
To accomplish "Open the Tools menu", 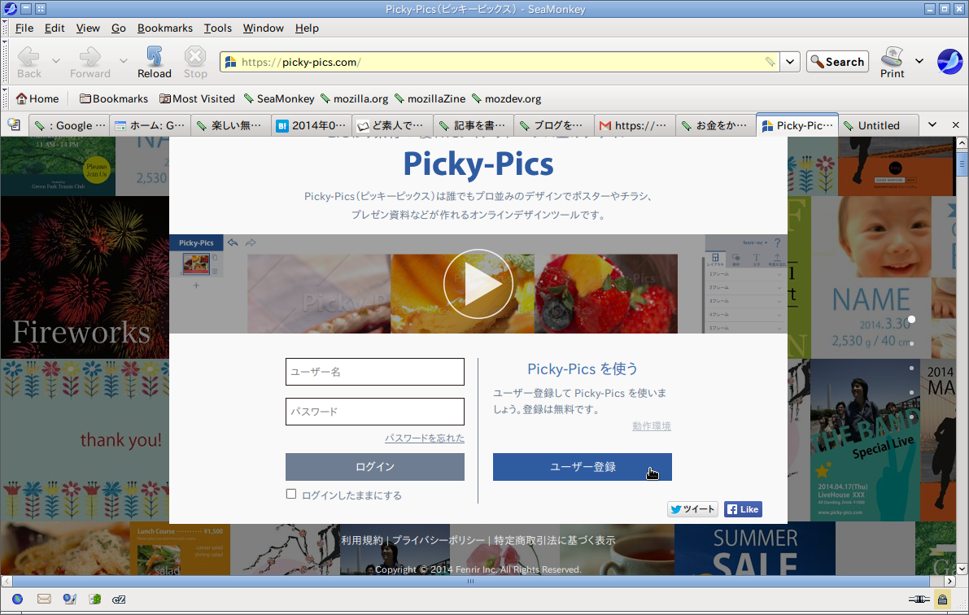I will pyautogui.click(x=217, y=28).
